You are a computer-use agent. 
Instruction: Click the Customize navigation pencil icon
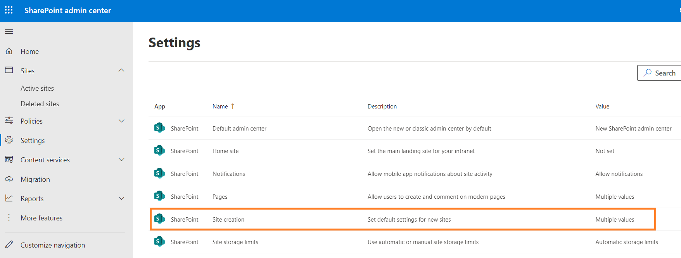pyautogui.click(x=9, y=244)
